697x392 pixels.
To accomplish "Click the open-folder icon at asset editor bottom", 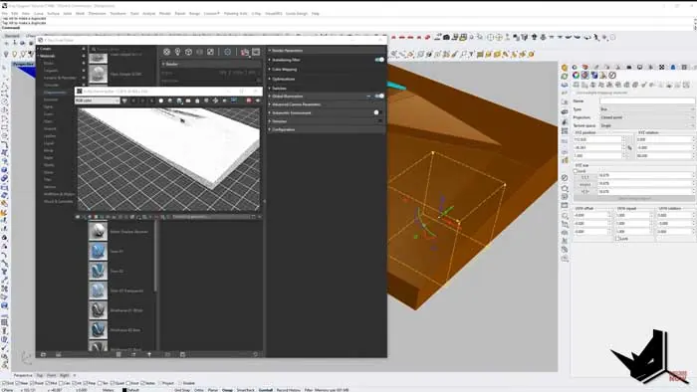I will click(x=43, y=354).
